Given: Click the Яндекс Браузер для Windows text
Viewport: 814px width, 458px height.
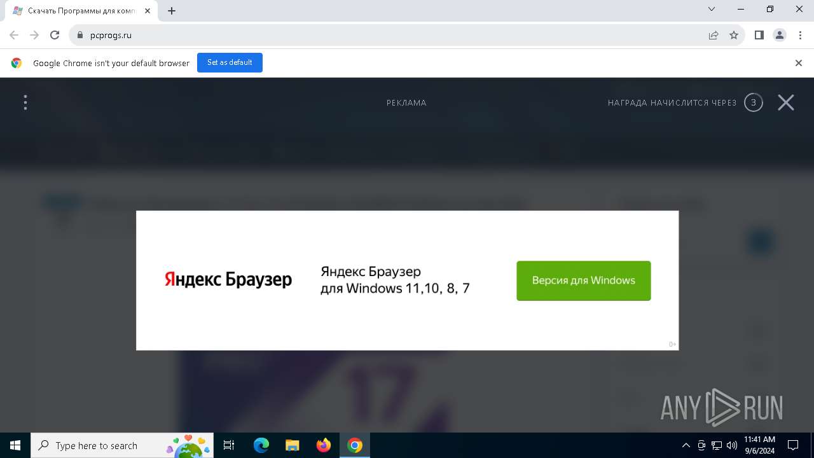Looking at the screenshot, I should 395,280.
